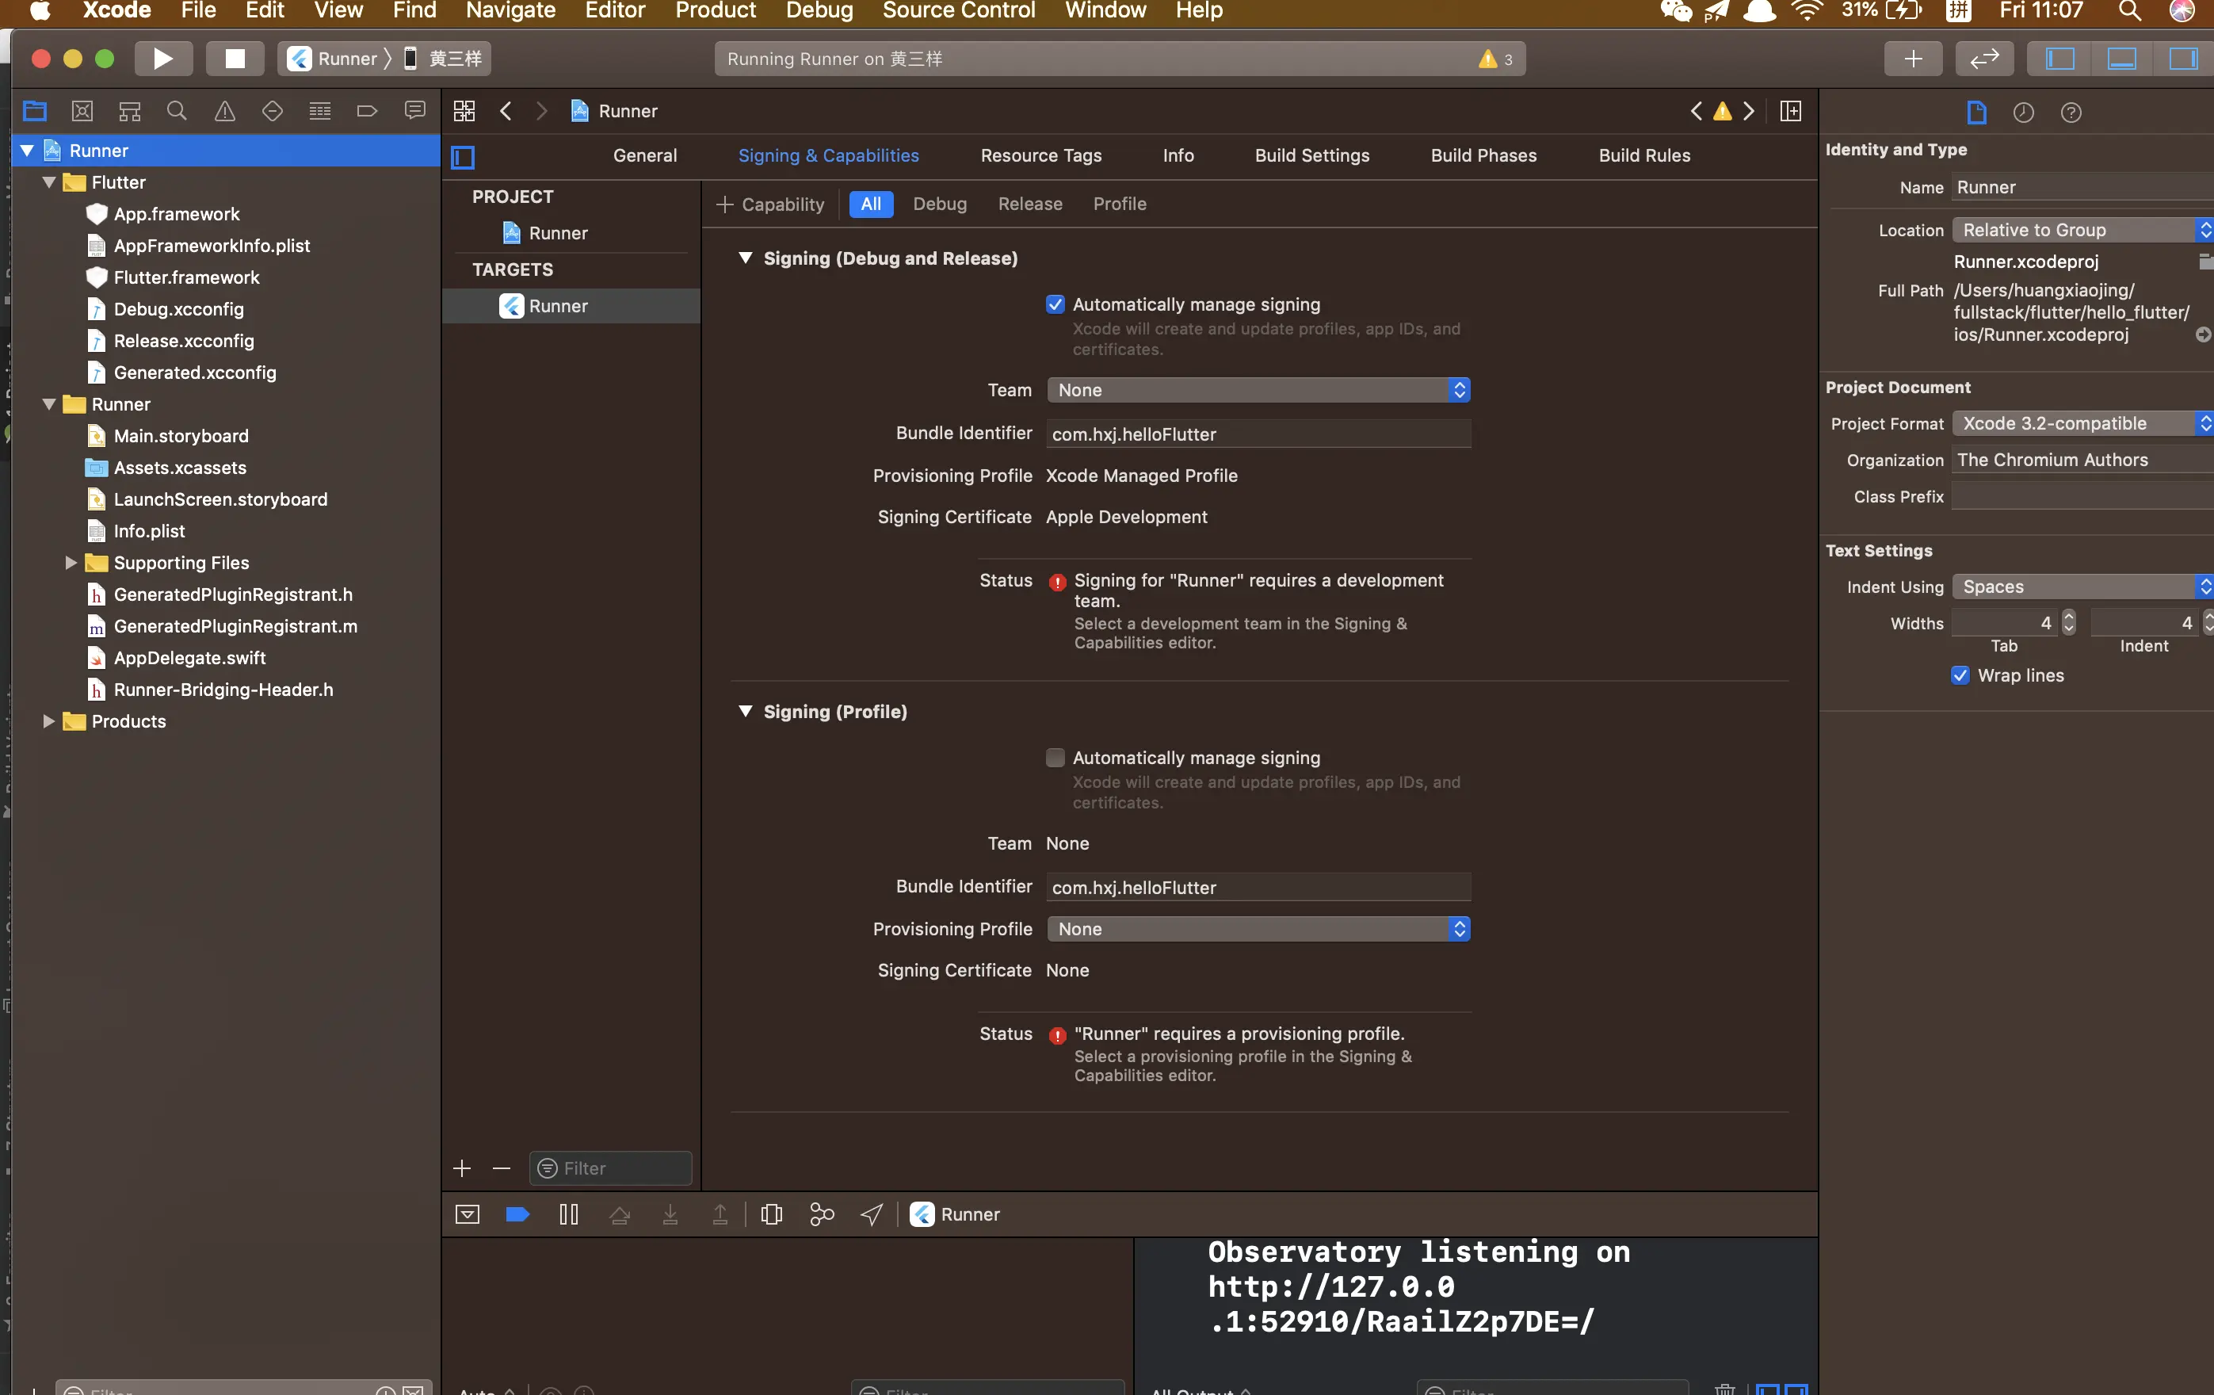Click the Stop button in toolbar
This screenshot has height=1395, width=2214.
coord(235,59)
